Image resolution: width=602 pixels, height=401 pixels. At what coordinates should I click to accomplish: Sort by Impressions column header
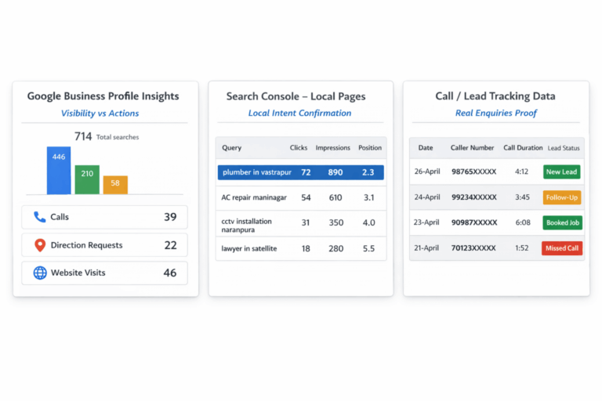[x=333, y=148]
